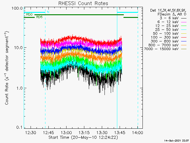This screenshot has height=143, width=190.
Task: Click the cyan line swatch for 25-50 keV
Action: (x=184, y=30)
